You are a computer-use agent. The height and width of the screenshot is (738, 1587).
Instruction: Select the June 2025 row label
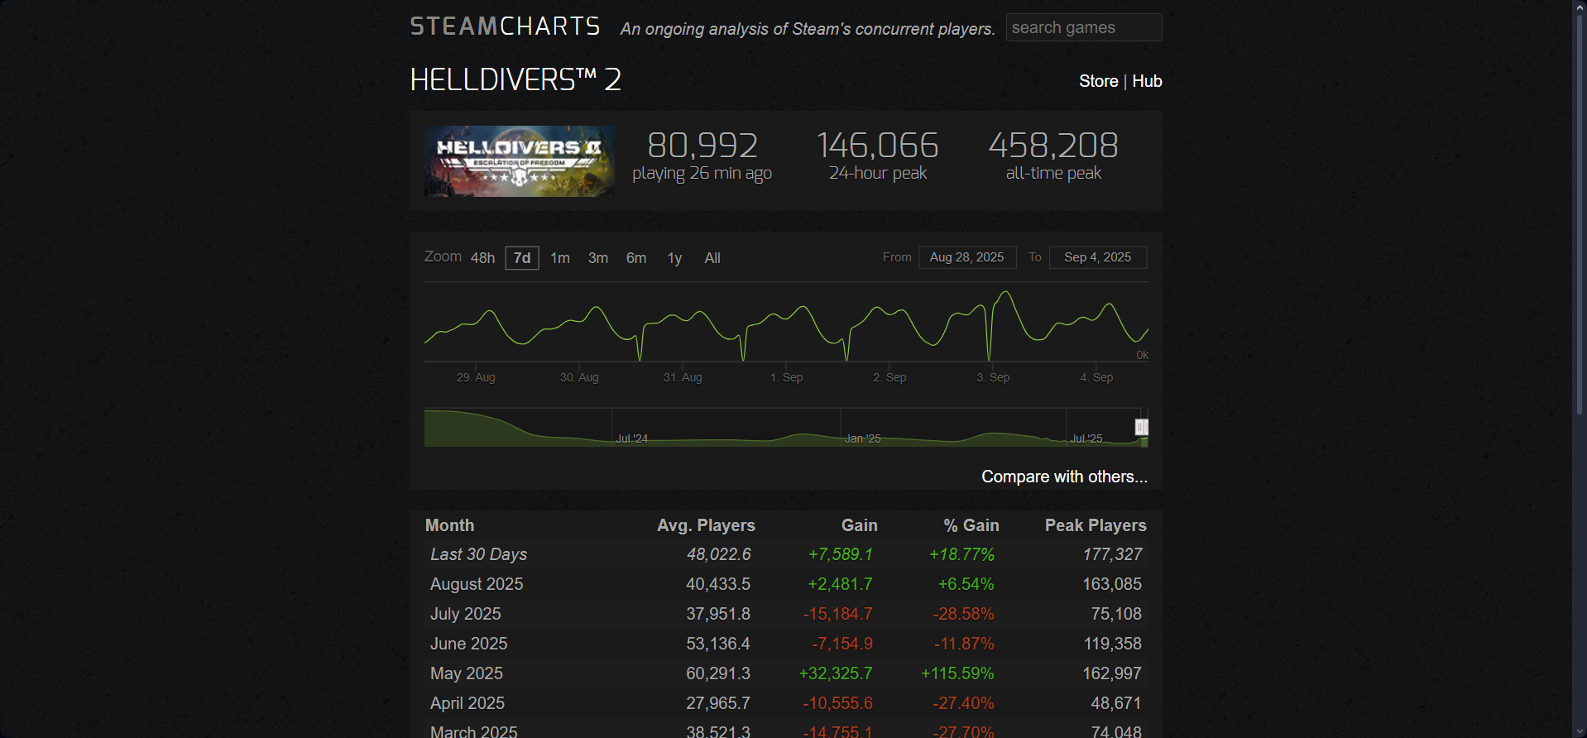pyautogui.click(x=469, y=644)
